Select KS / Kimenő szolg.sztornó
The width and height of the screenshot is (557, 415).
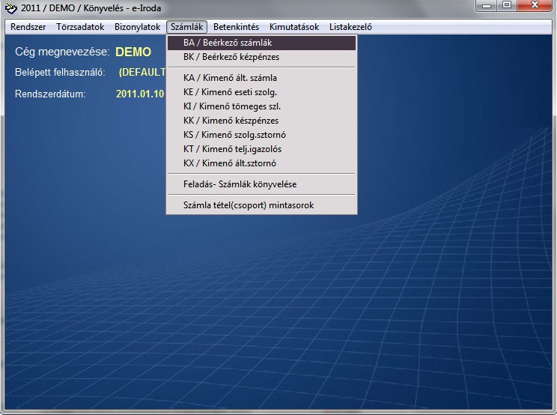tap(234, 135)
